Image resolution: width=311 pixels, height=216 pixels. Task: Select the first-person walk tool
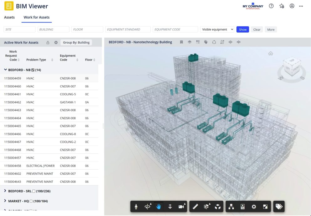point(136,207)
